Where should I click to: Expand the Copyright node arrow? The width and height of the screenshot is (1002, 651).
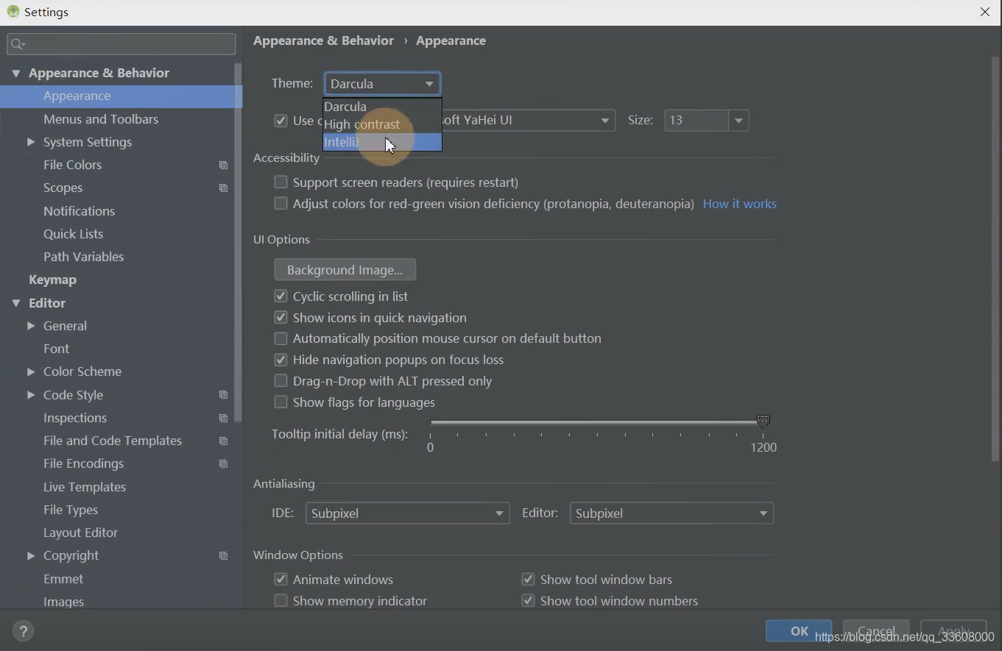30,555
